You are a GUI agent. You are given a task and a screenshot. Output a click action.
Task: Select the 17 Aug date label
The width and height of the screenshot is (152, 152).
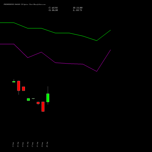coord(33,145)
